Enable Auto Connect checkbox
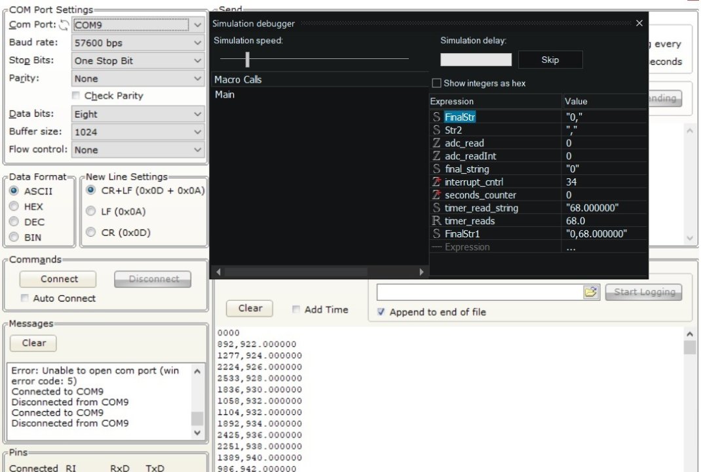 (25, 298)
